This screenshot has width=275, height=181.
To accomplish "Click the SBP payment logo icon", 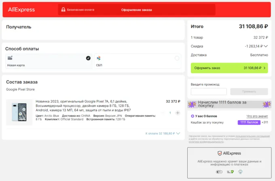I will coord(99,58).
